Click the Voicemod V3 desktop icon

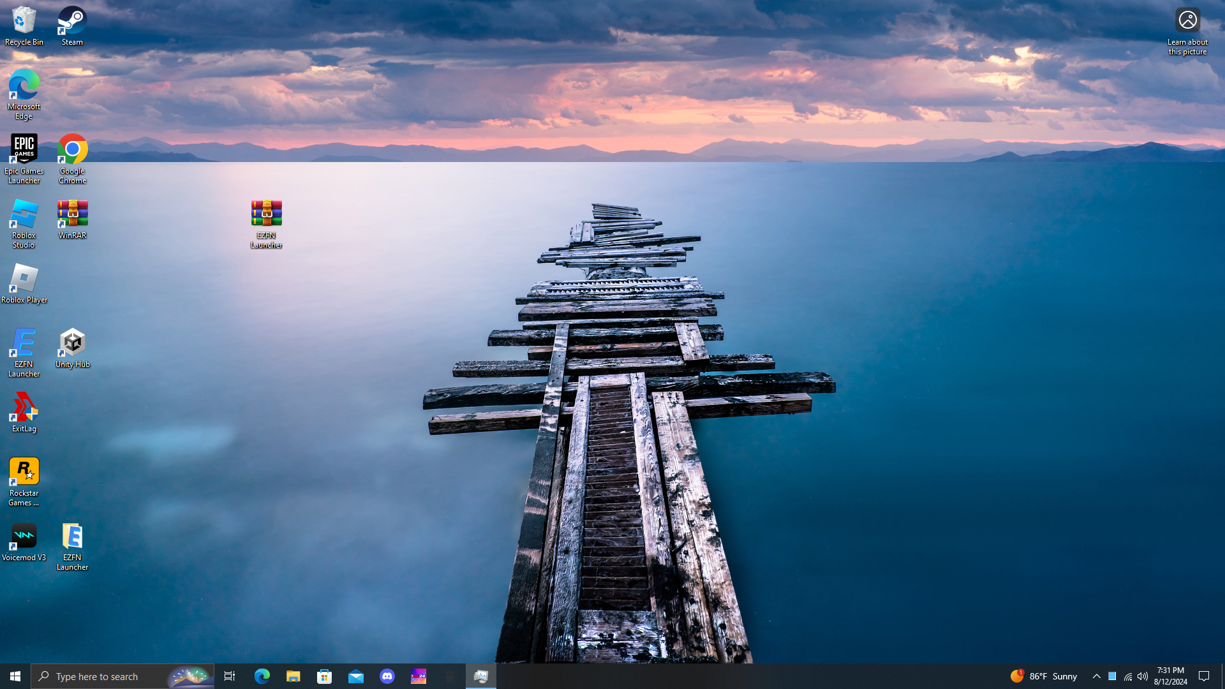[x=24, y=542]
